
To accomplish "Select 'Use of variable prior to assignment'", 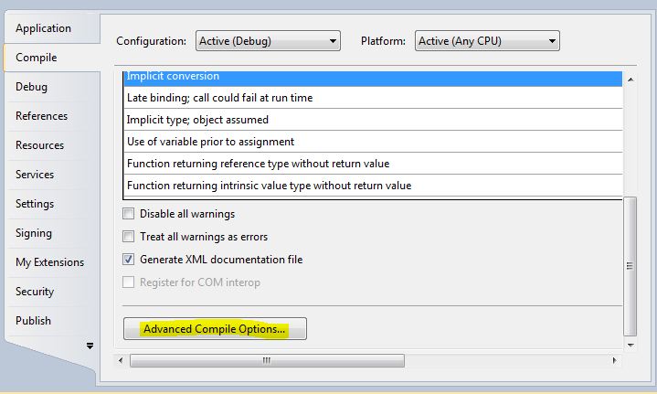I will pyautogui.click(x=373, y=142).
